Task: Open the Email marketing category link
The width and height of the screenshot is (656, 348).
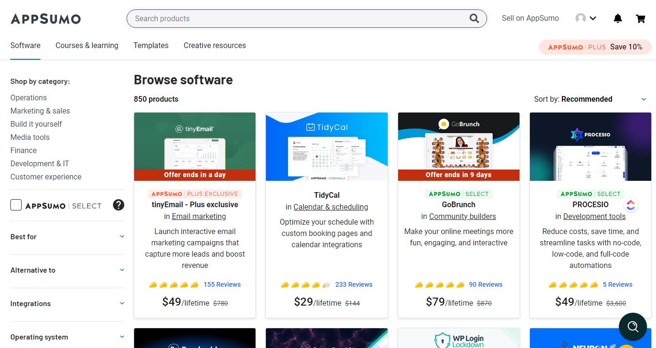Action: tap(199, 217)
